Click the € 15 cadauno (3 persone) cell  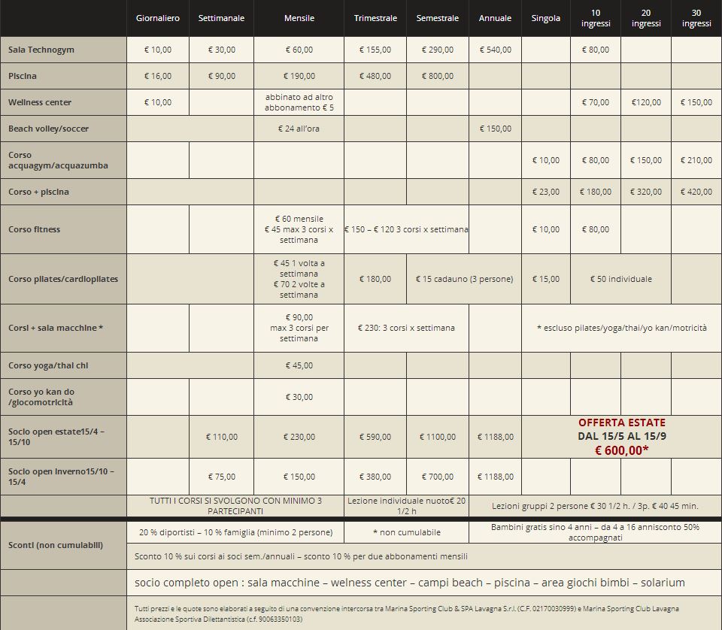(x=464, y=279)
